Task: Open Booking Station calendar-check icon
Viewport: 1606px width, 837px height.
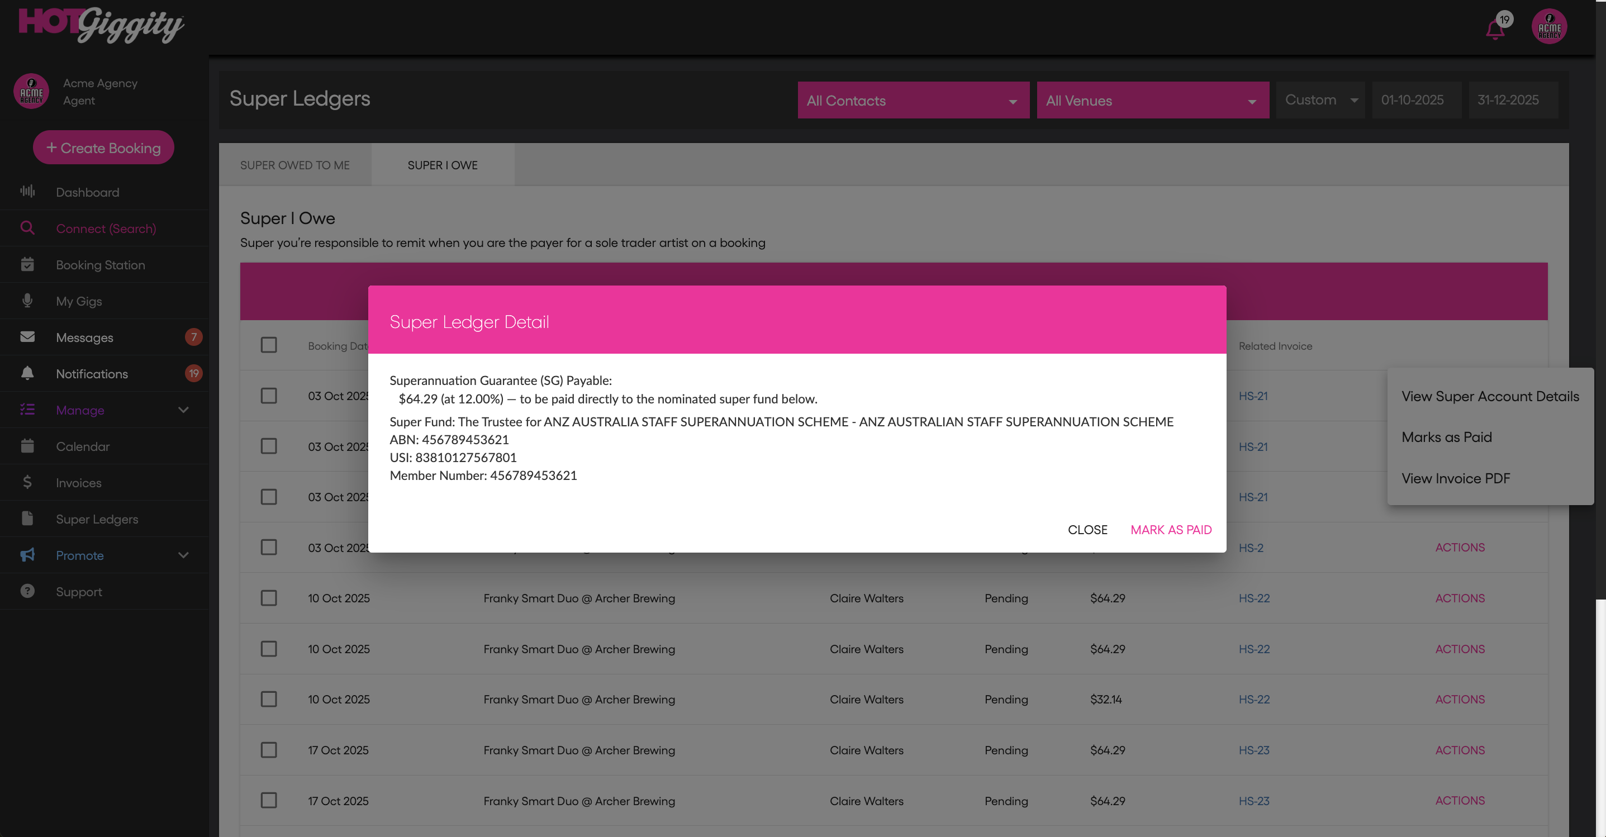Action: point(27,264)
